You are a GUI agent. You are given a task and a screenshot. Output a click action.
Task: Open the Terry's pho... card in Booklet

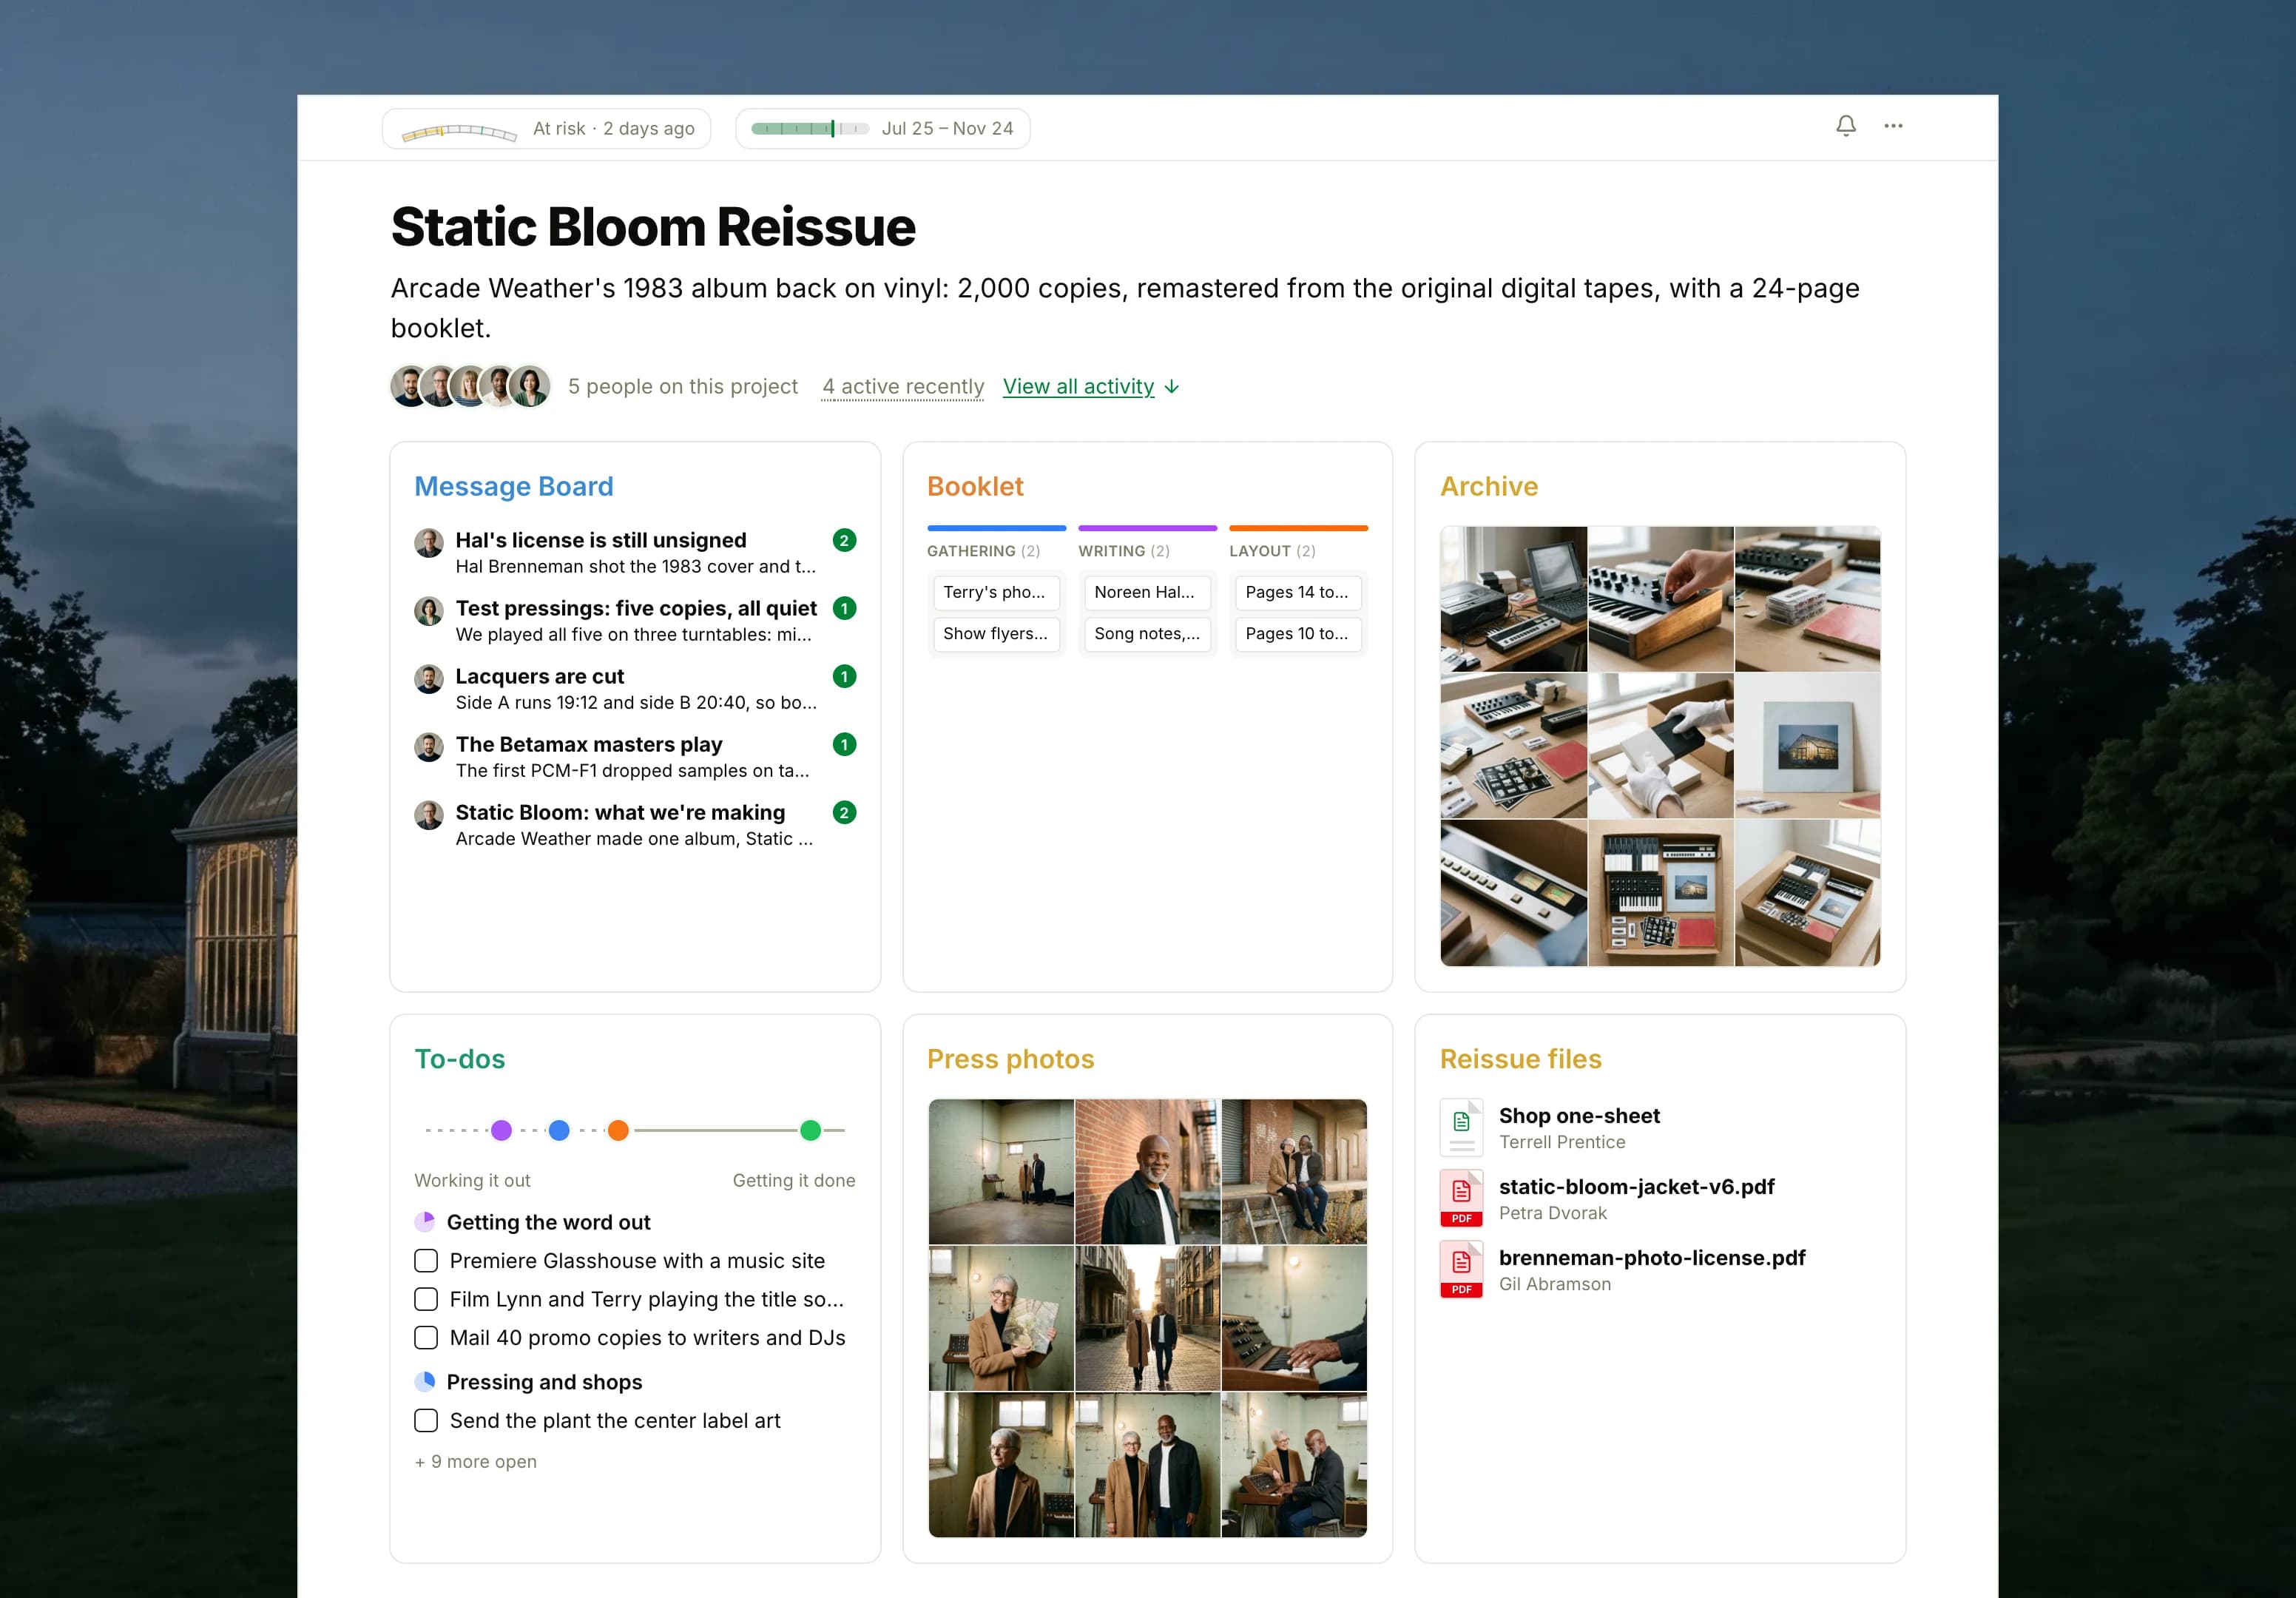996,592
